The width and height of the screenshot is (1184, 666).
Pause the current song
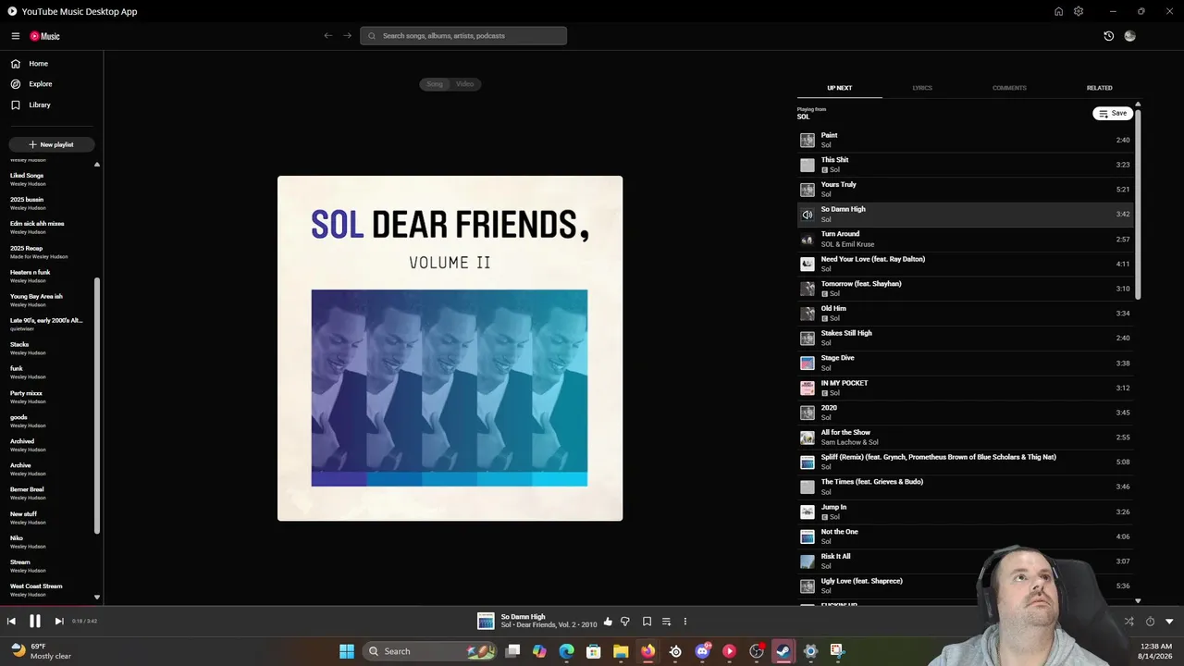(x=35, y=622)
